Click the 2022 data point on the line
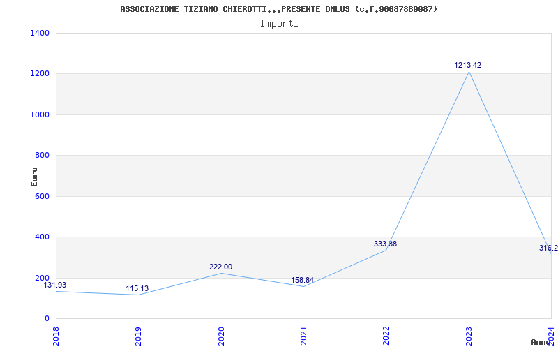The height and width of the screenshot is (349, 558). click(386, 250)
